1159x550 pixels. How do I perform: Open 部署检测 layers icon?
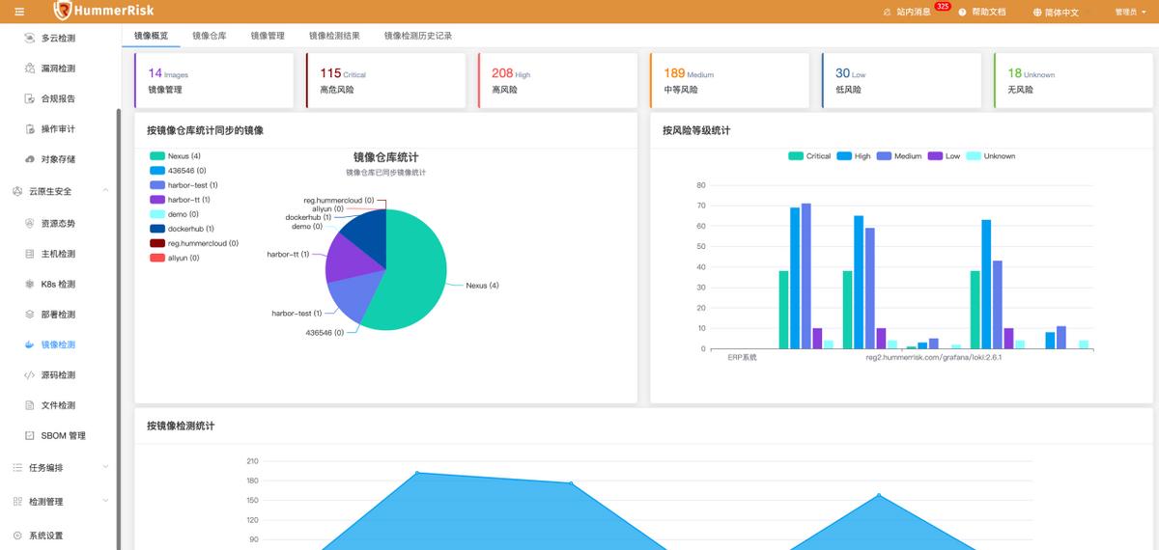pos(30,315)
